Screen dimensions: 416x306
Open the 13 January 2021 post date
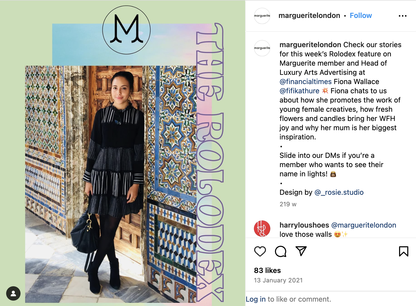[x=278, y=280]
